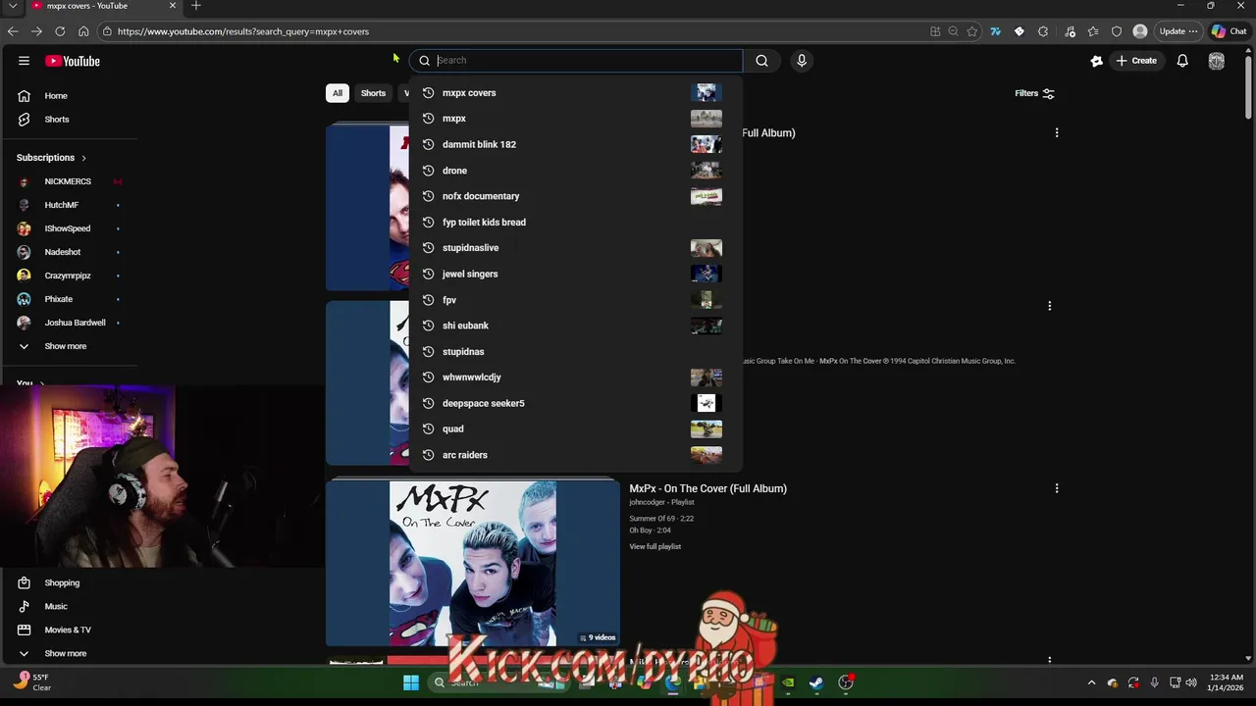Screen dimensions: 1256x706
Task: Select the 'stupidnaslive' suggestion
Action: coord(576,248)
